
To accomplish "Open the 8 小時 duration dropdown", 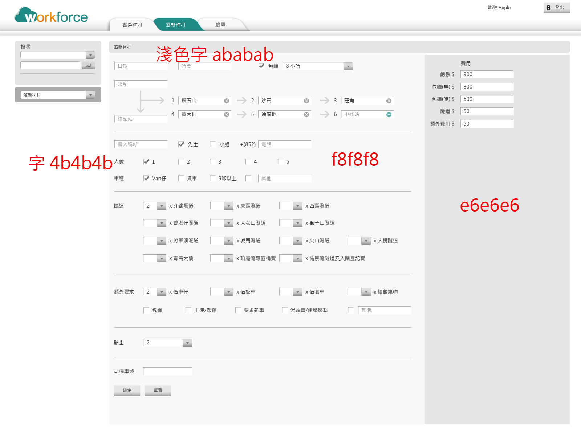I will coord(348,66).
